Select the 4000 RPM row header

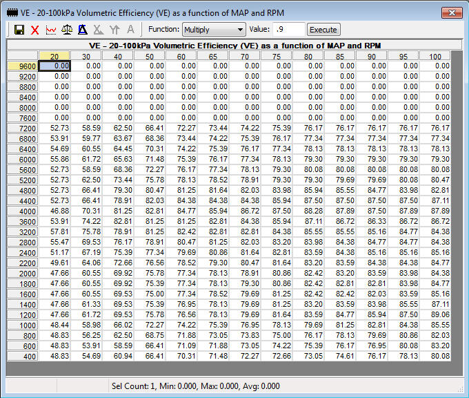pos(23,211)
